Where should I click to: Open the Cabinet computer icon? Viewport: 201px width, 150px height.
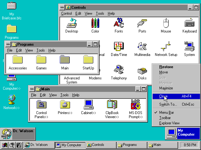89,104
